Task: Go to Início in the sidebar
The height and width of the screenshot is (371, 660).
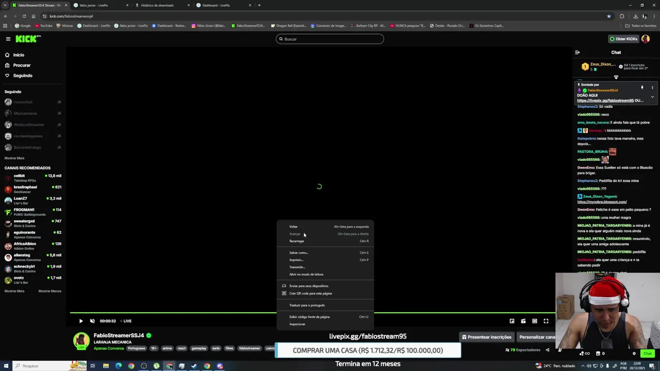Action: coord(19,55)
